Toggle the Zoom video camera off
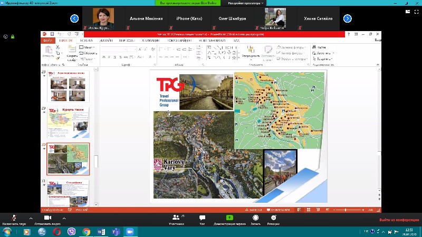Viewport: 422px width, 237px height. pos(46,218)
